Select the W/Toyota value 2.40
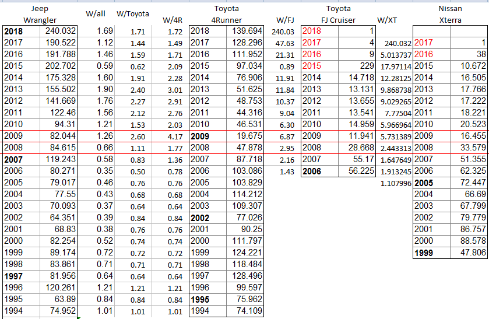 pyautogui.click(x=138, y=90)
